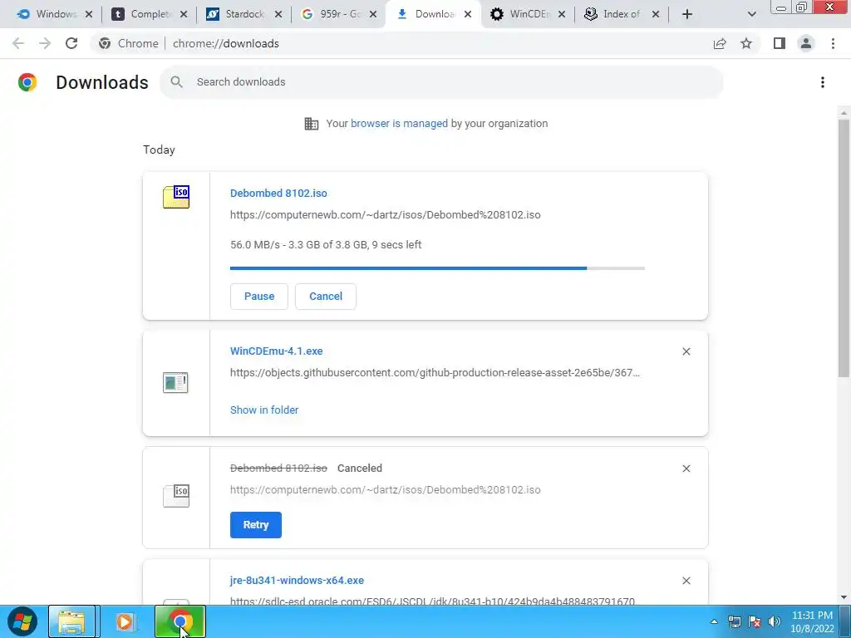The width and height of the screenshot is (851, 638).
Task: Bookmark this tab with the star icon
Action: click(746, 43)
